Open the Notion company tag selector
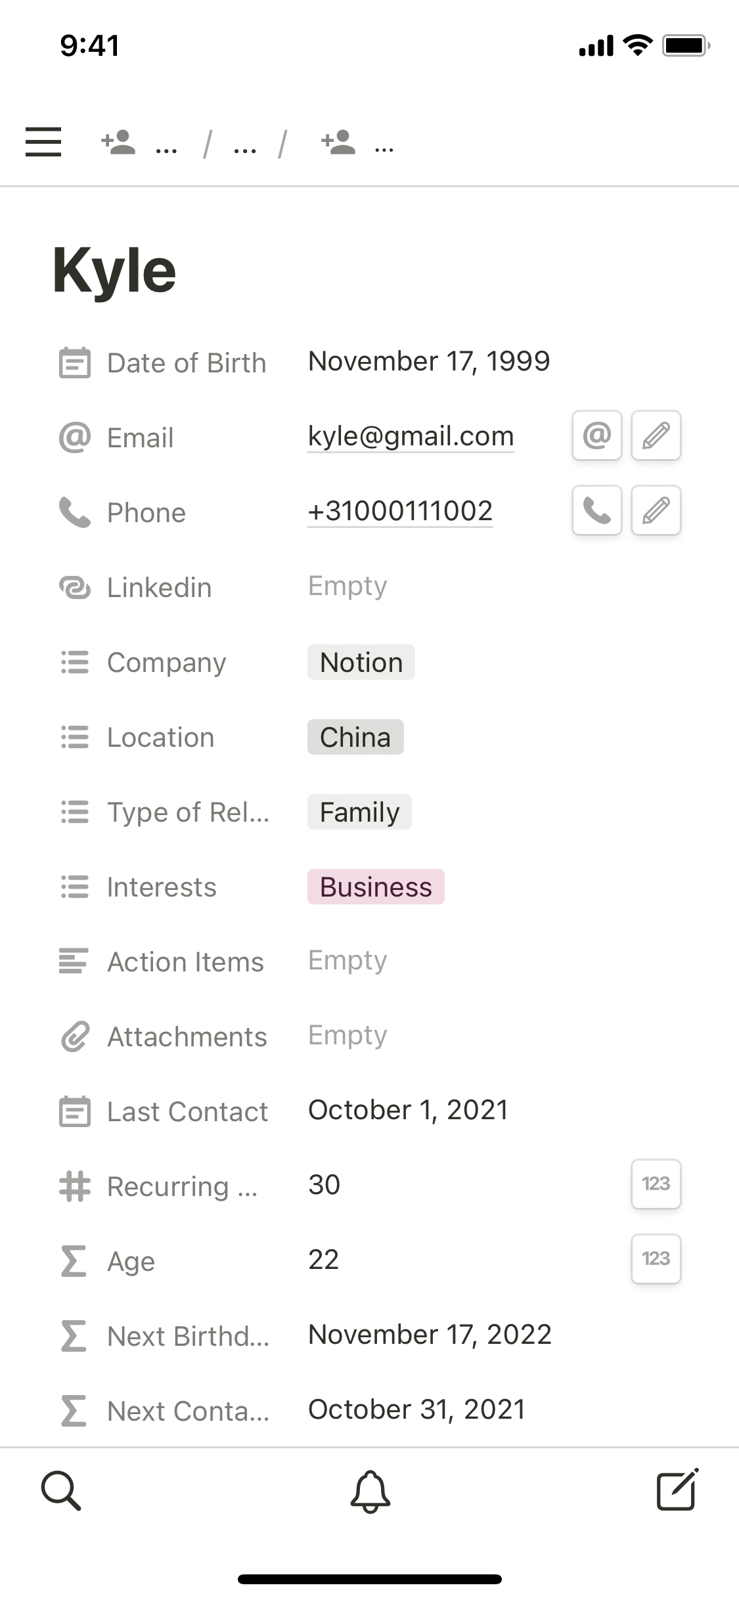 (361, 662)
